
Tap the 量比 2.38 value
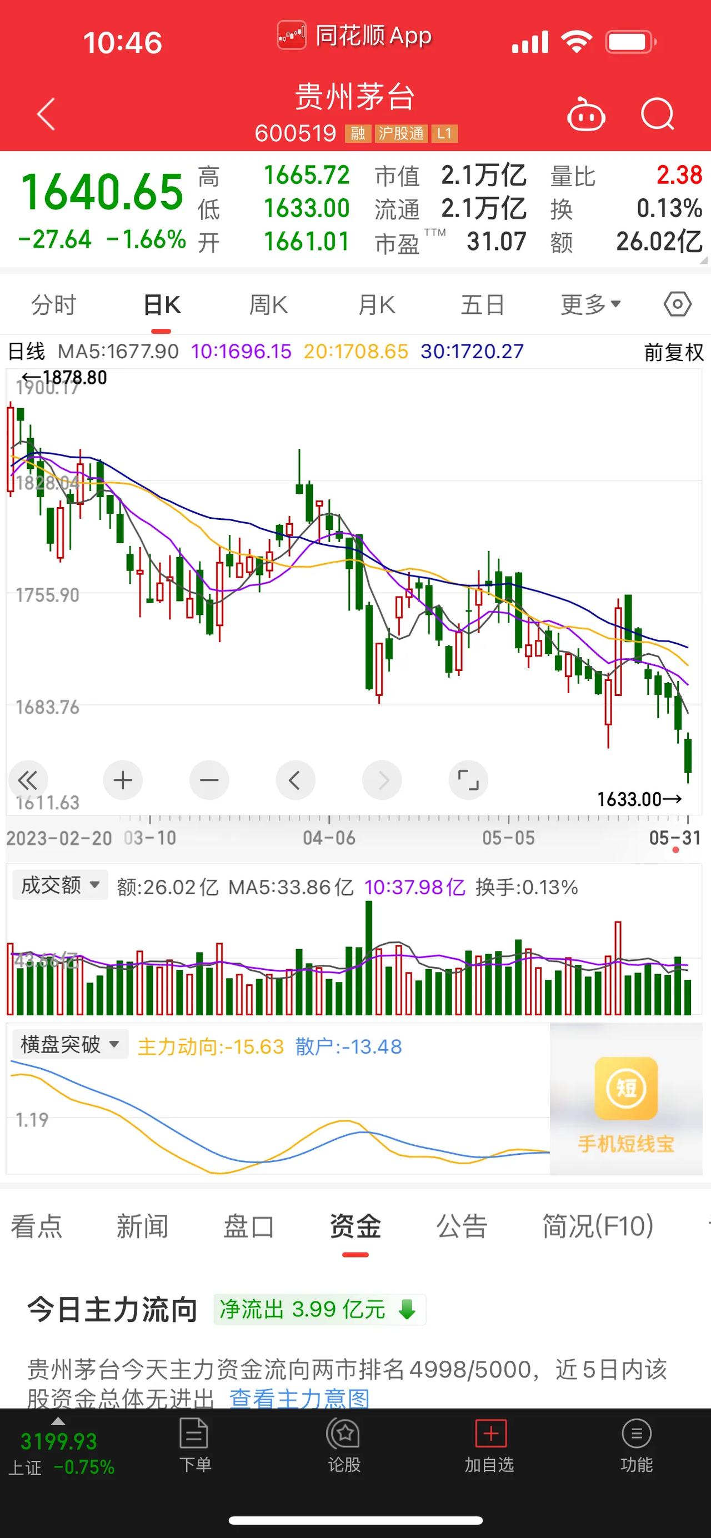click(679, 175)
